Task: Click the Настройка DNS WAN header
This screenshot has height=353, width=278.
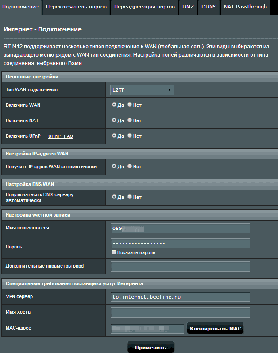Action: click(x=140, y=184)
